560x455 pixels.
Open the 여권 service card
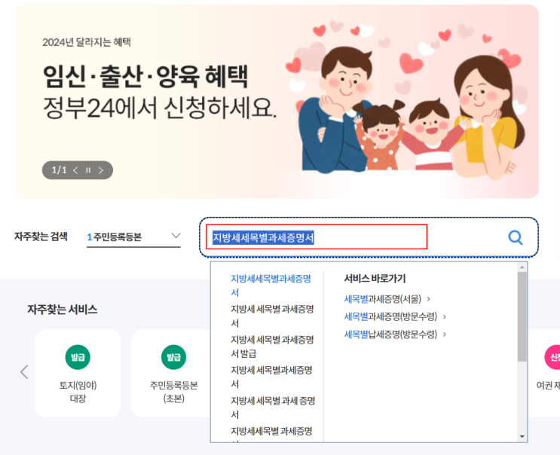tap(544, 374)
